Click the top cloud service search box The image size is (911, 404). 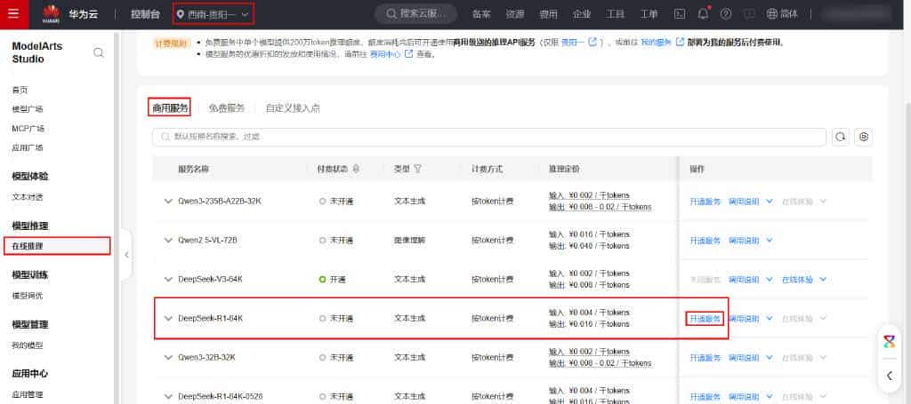(x=416, y=14)
